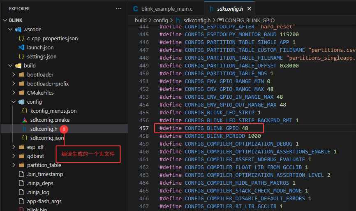This screenshot has width=356, height=211.
Task: Click the CMakeFiles folder icon
Action: pyautogui.click(x=21, y=93)
